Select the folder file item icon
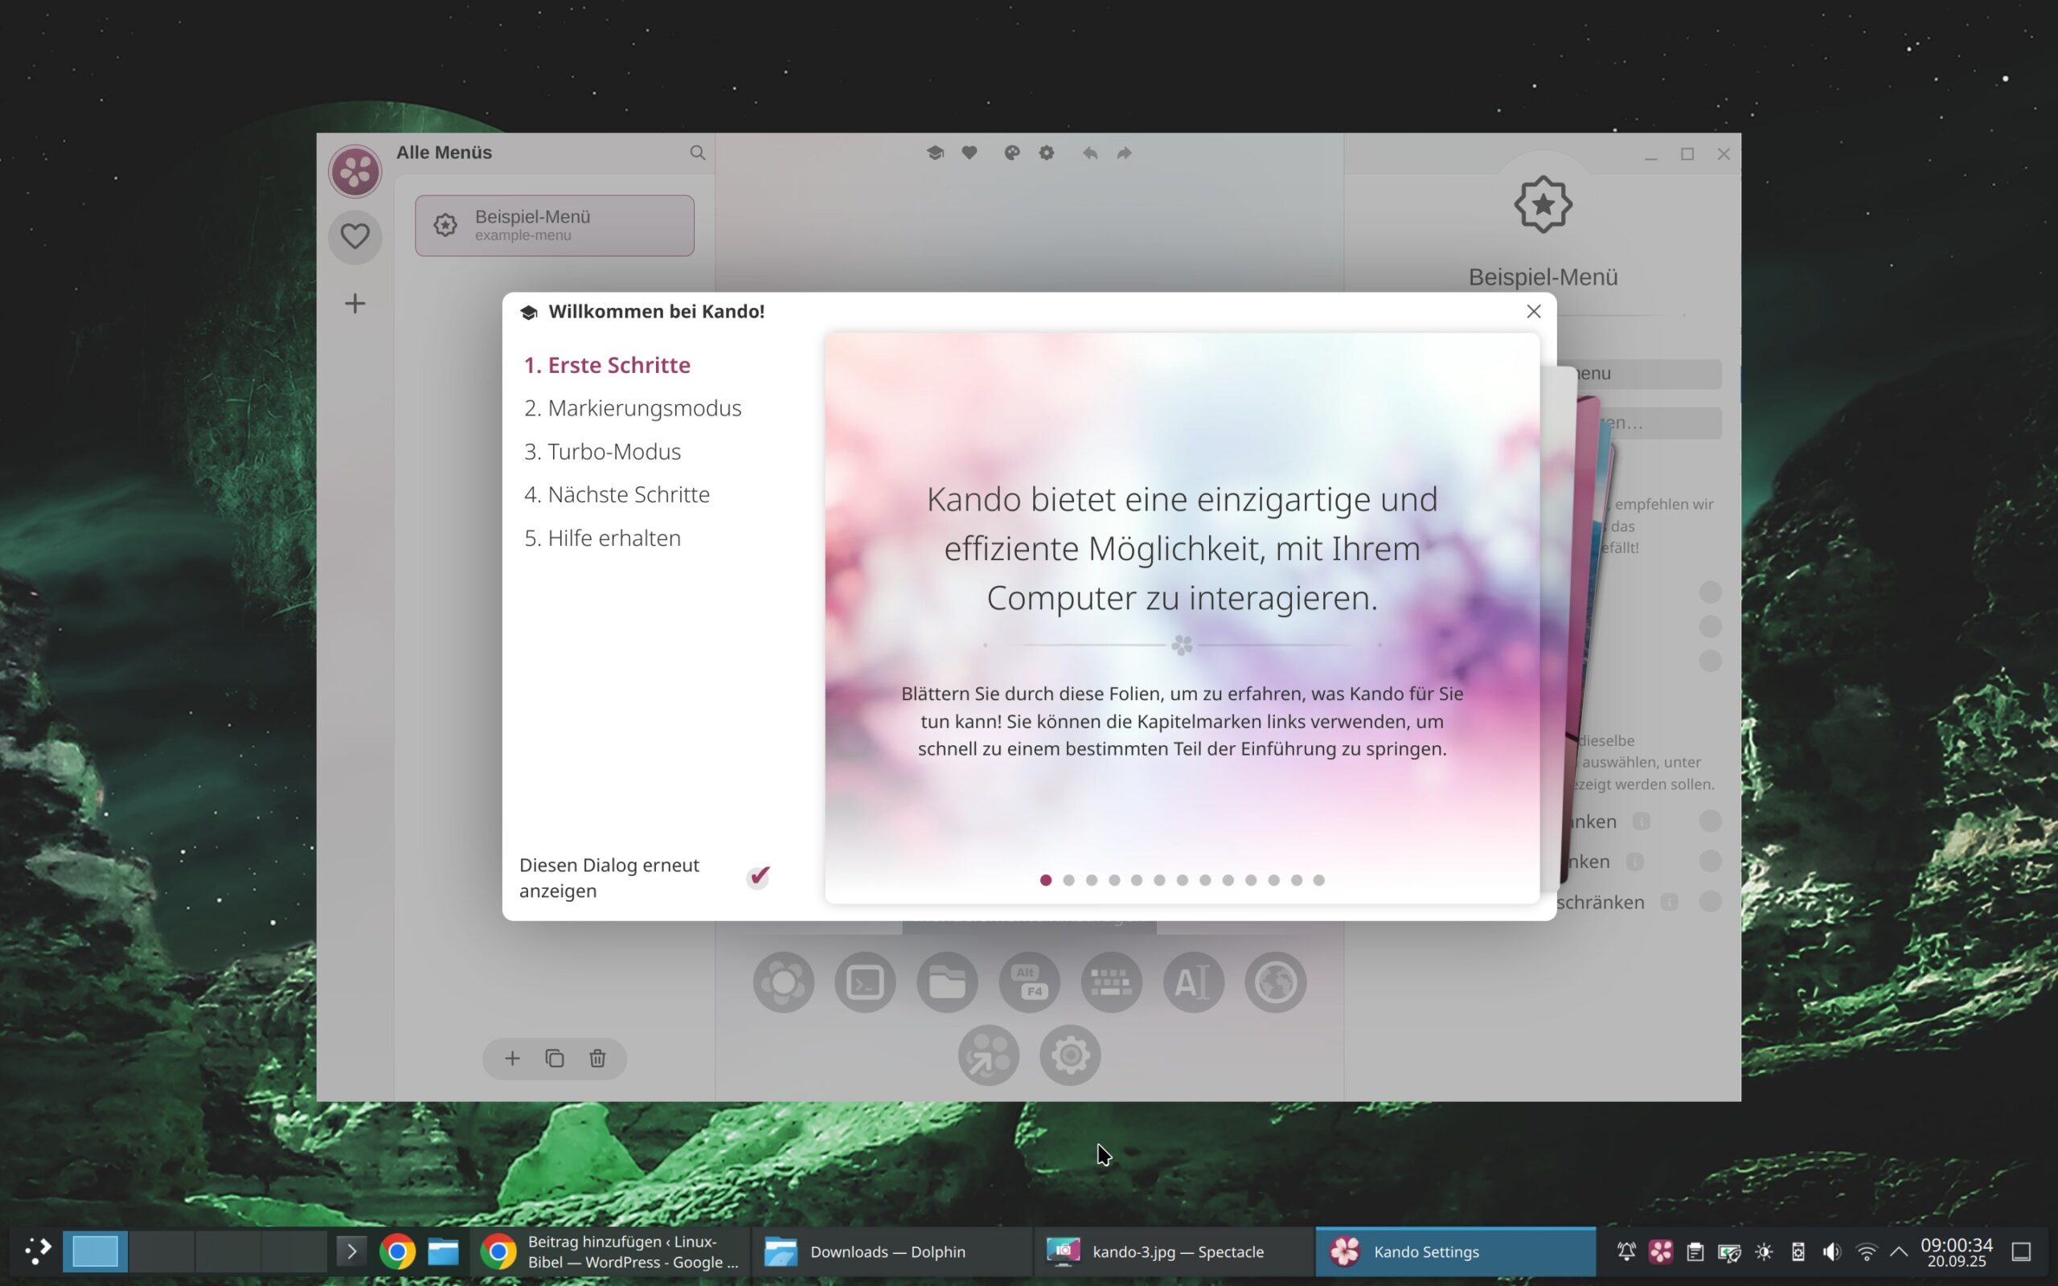The image size is (2058, 1286). click(x=947, y=982)
